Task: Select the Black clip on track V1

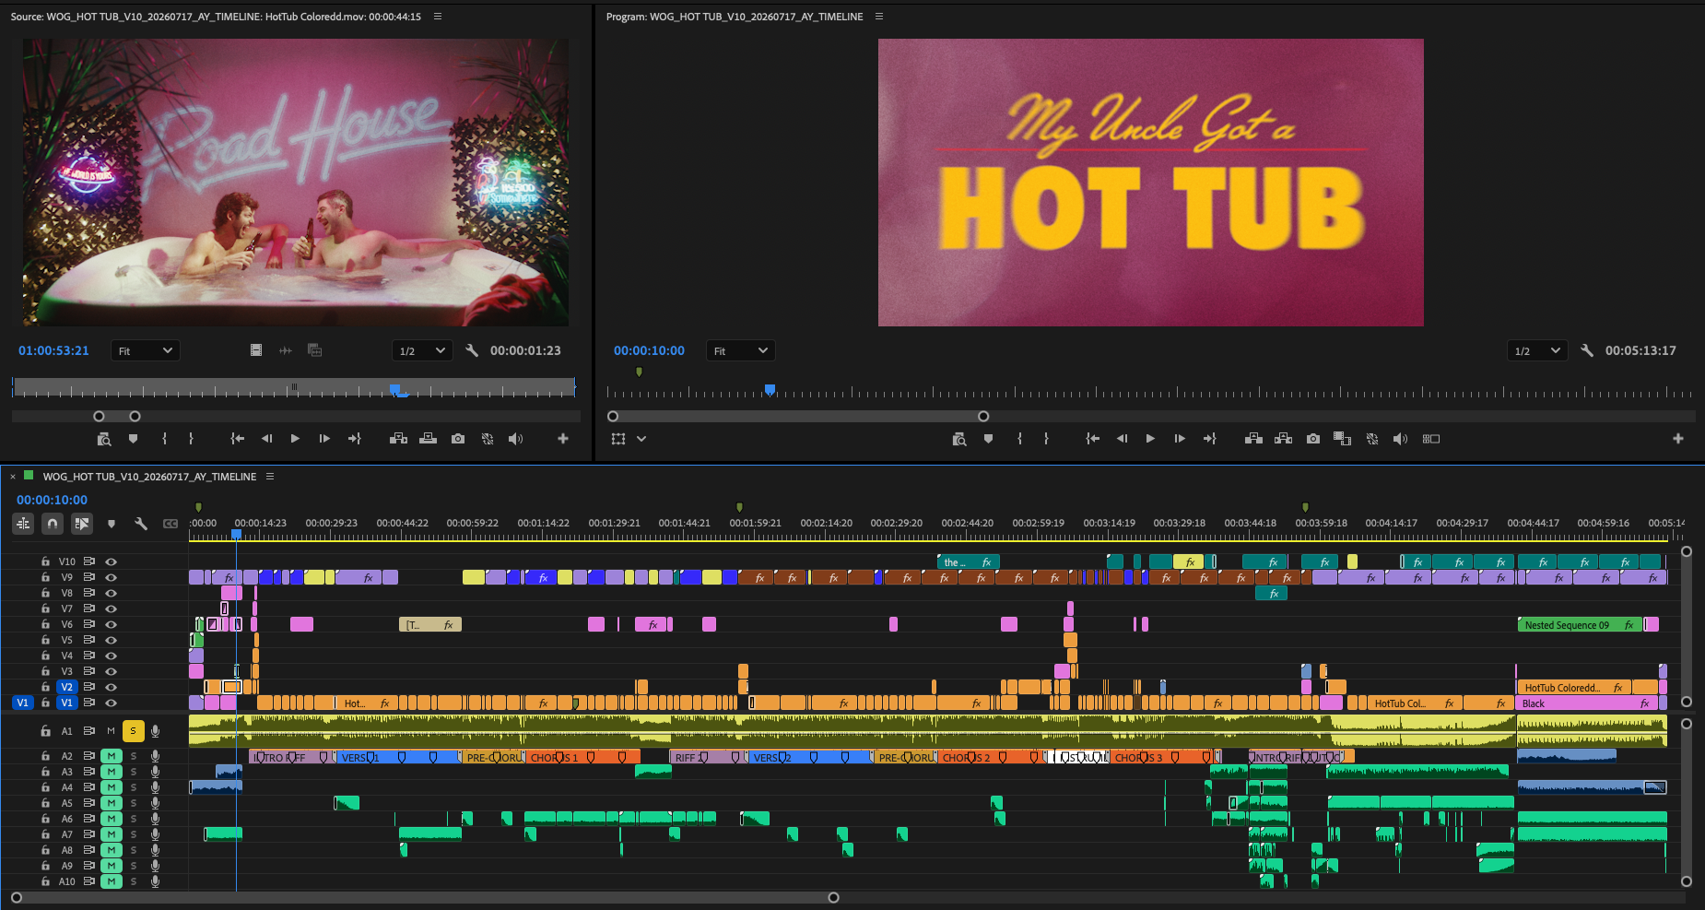Action: click(x=1587, y=703)
